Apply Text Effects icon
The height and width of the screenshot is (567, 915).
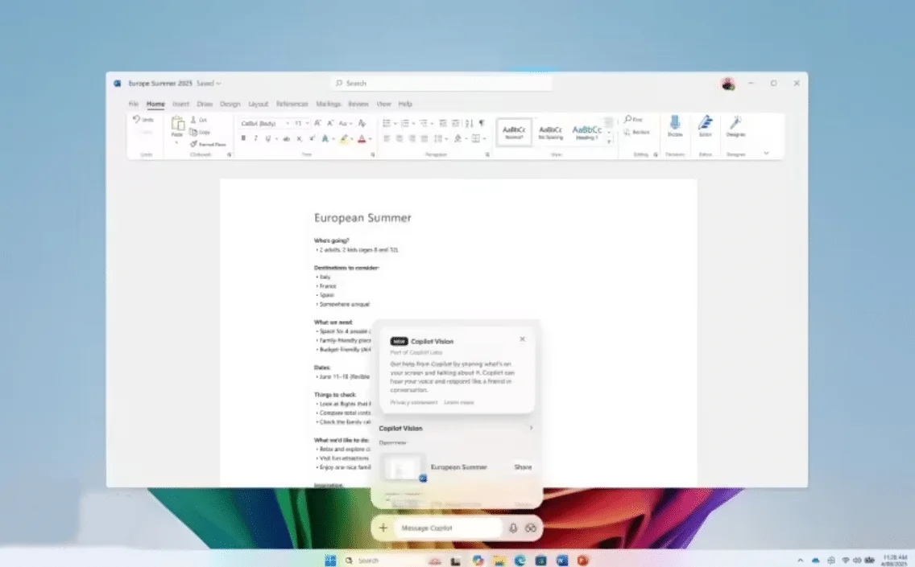coord(325,138)
